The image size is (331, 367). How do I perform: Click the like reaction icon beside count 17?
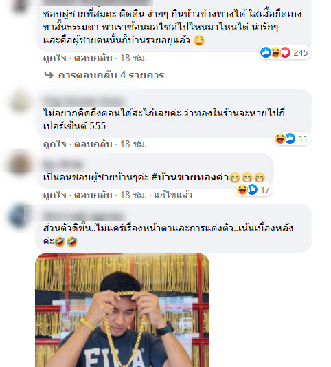[x=252, y=189]
